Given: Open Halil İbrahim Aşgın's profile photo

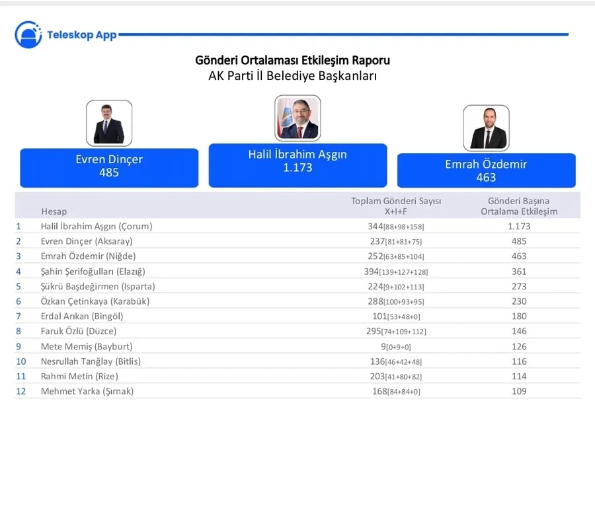Looking at the screenshot, I should point(297,118).
